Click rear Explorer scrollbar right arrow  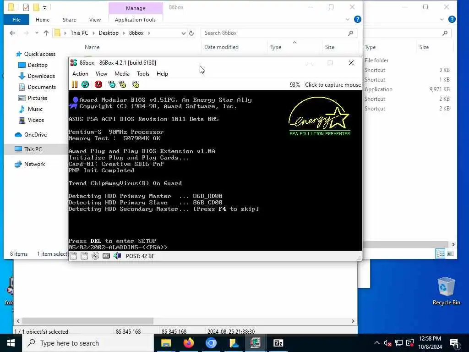[x=453, y=245]
